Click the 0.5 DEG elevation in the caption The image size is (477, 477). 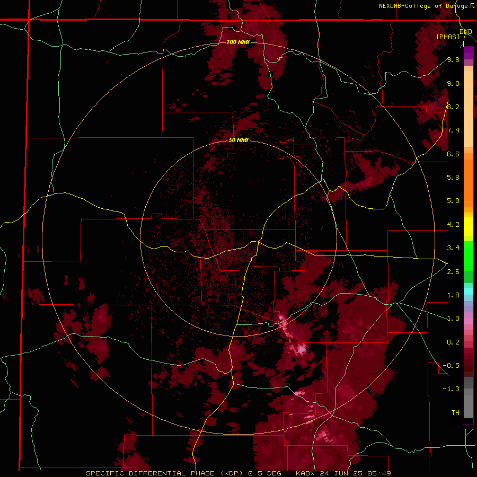pos(265,473)
